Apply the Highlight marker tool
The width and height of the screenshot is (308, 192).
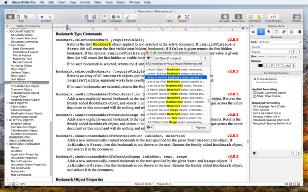128,17
